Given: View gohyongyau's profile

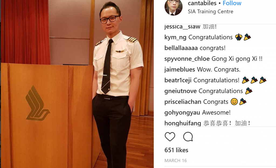Looking at the screenshot, I should (182, 113).
